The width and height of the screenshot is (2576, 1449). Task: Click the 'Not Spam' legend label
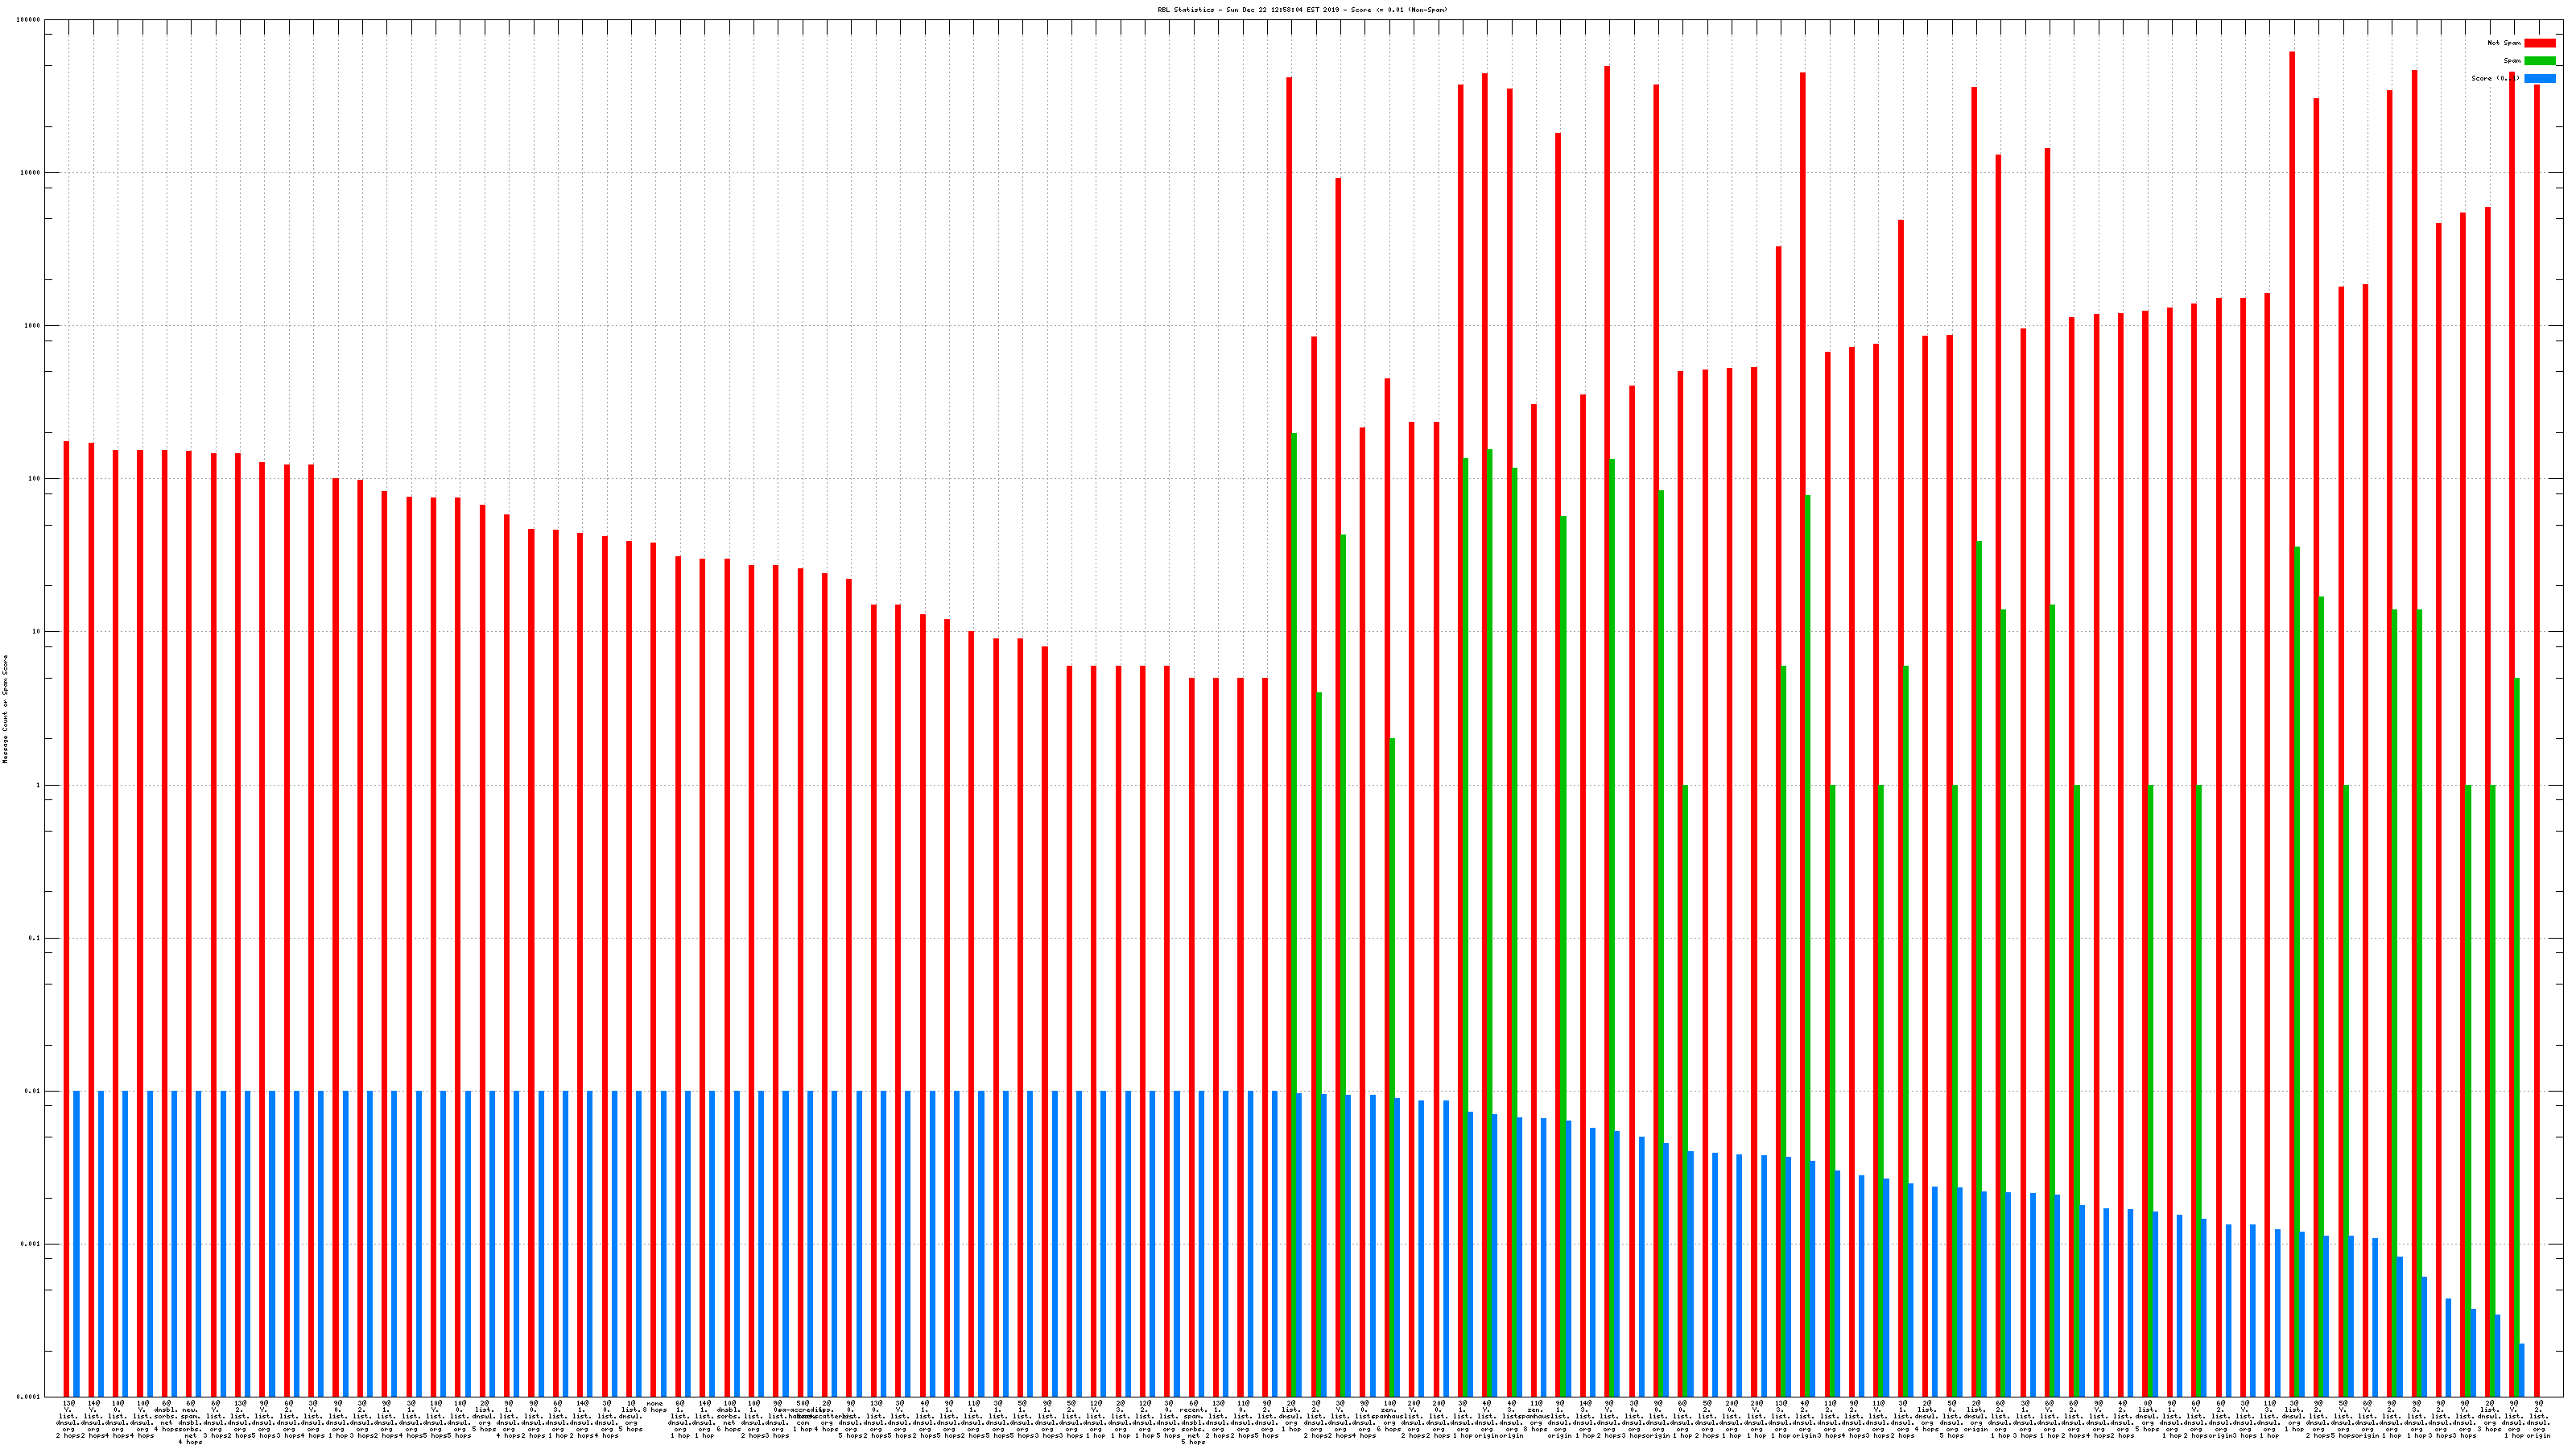2504,43
